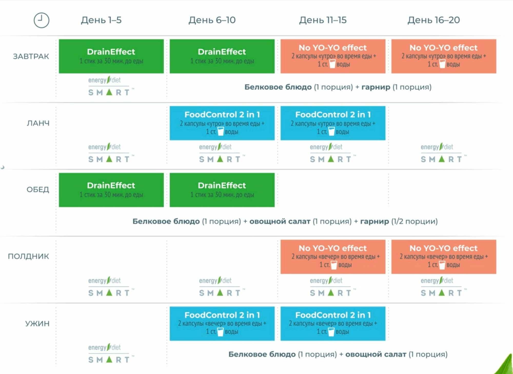513x374 pixels.
Task: Click the УЖИН meal text about Белковое блюдо and овощной салат
Action: click(x=338, y=354)
